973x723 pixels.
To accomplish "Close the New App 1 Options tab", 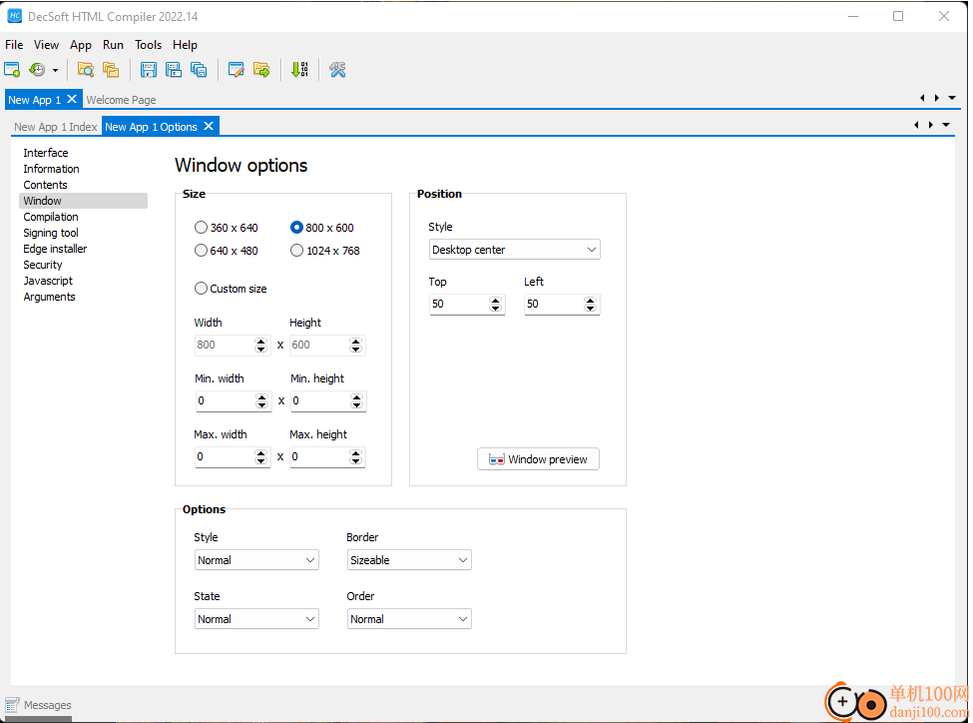I will coord(209,126).
